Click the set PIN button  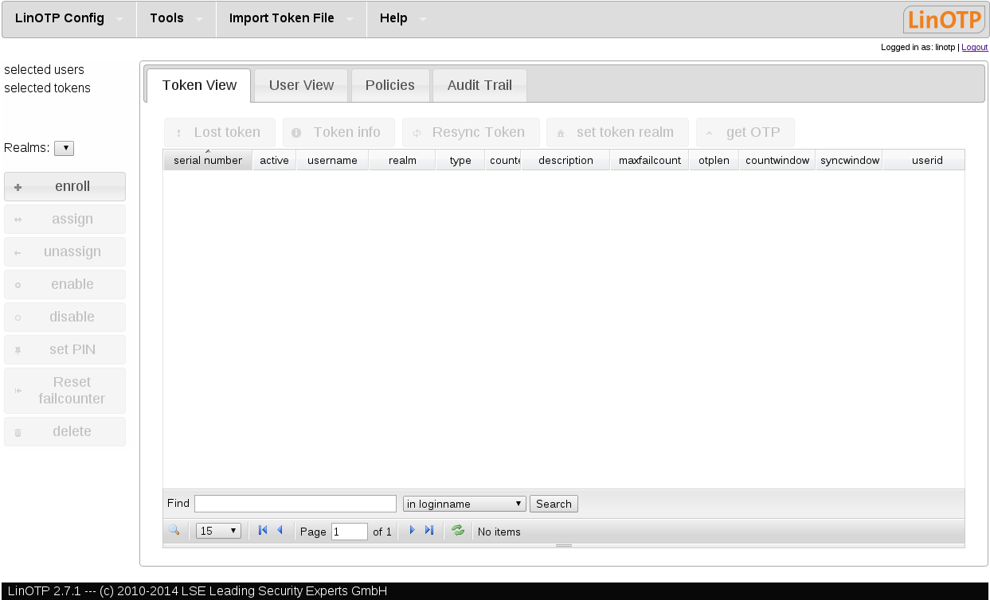pos(65,349)
